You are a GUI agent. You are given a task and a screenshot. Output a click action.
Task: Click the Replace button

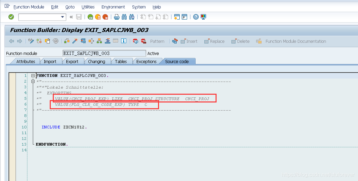click(215, 41)
